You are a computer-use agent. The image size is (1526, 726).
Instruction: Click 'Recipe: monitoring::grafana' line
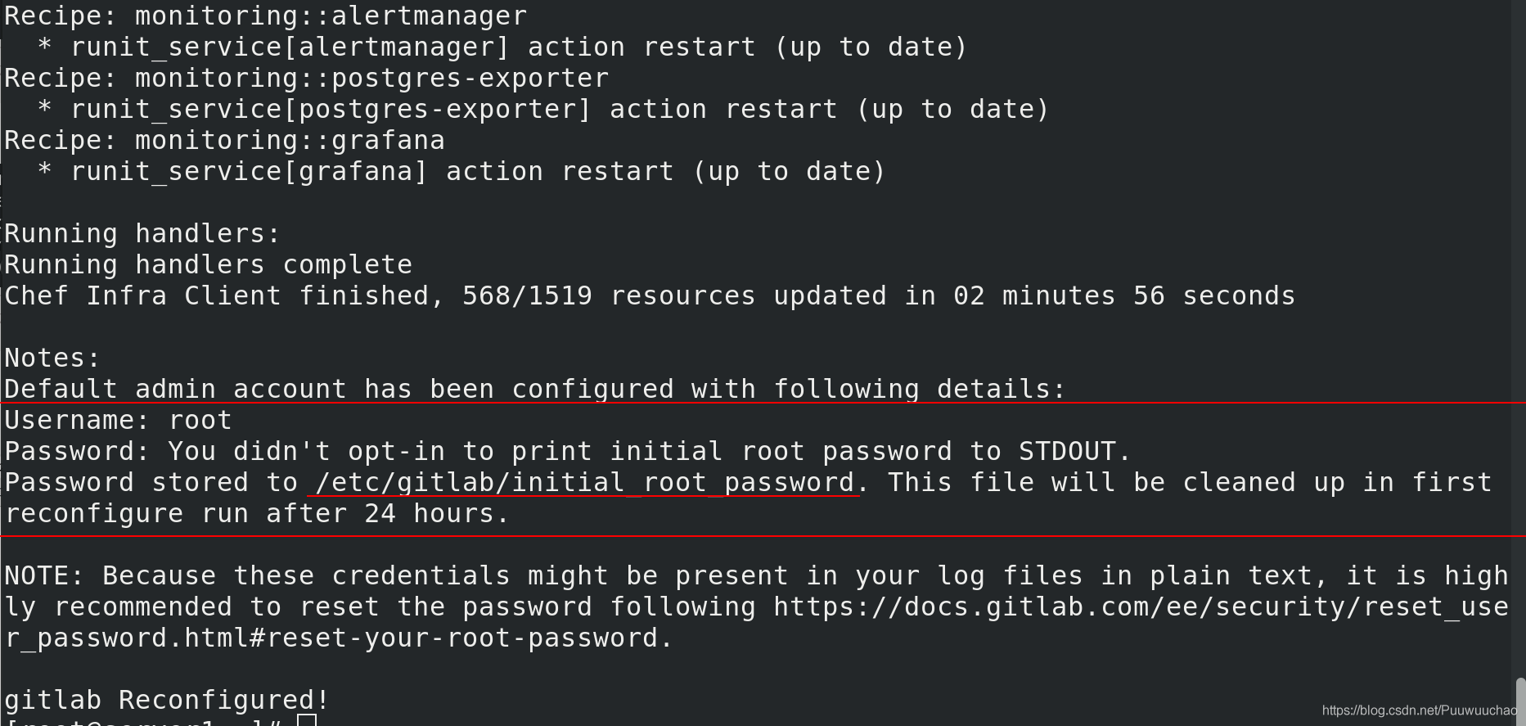[x=225, y=141]
